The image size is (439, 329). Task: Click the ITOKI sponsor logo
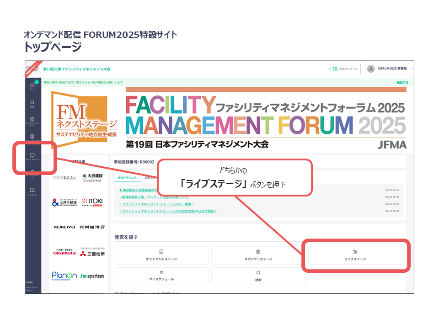coord(92,202)
